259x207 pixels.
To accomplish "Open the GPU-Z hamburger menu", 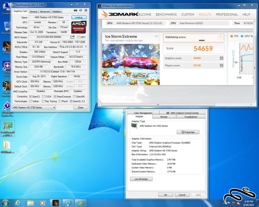I will point(86,10).
